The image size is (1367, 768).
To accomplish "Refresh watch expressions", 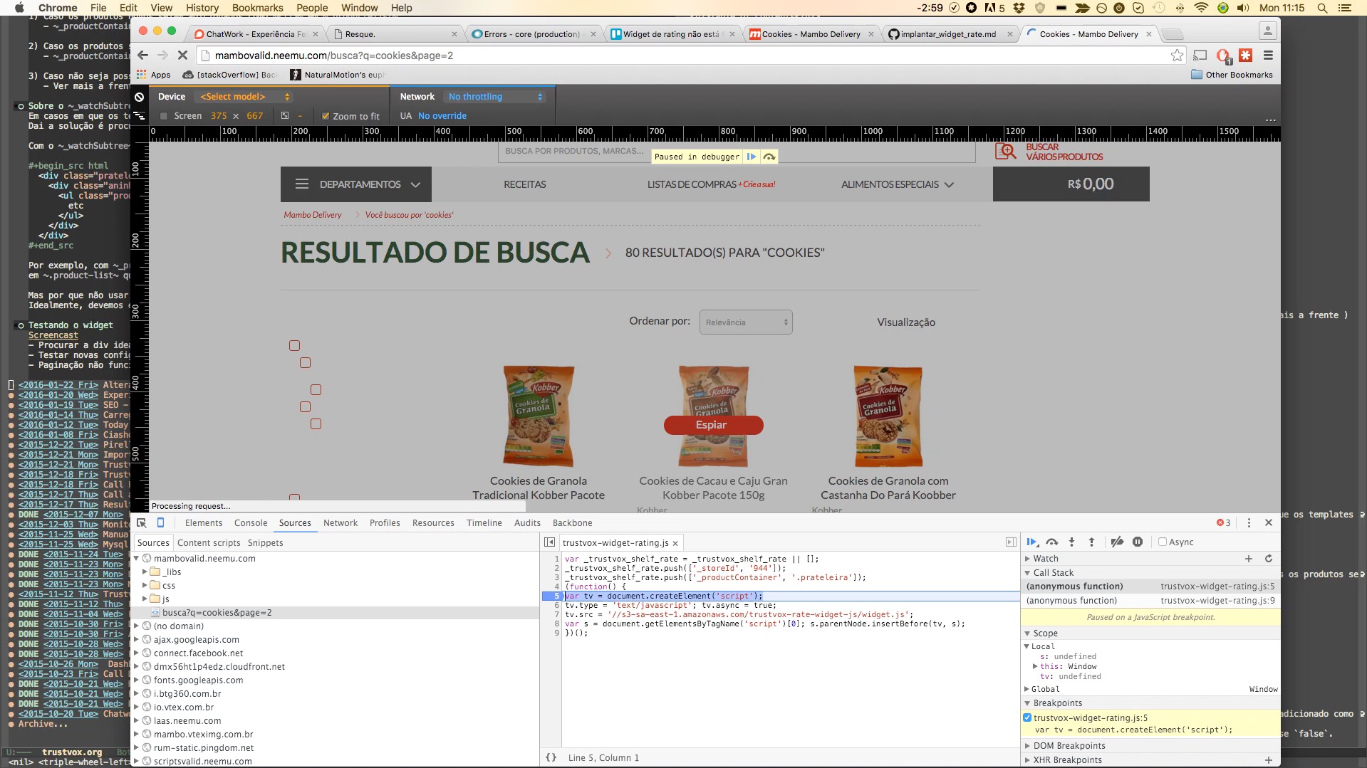I will point(1268,559).
